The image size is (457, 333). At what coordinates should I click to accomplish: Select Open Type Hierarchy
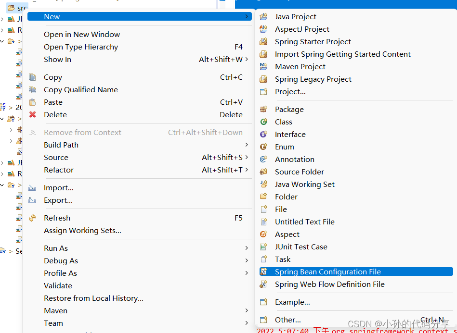(81, 47)
